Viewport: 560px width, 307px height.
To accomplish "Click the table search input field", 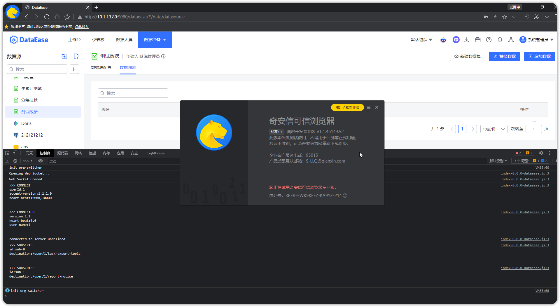I will (133, 93).
